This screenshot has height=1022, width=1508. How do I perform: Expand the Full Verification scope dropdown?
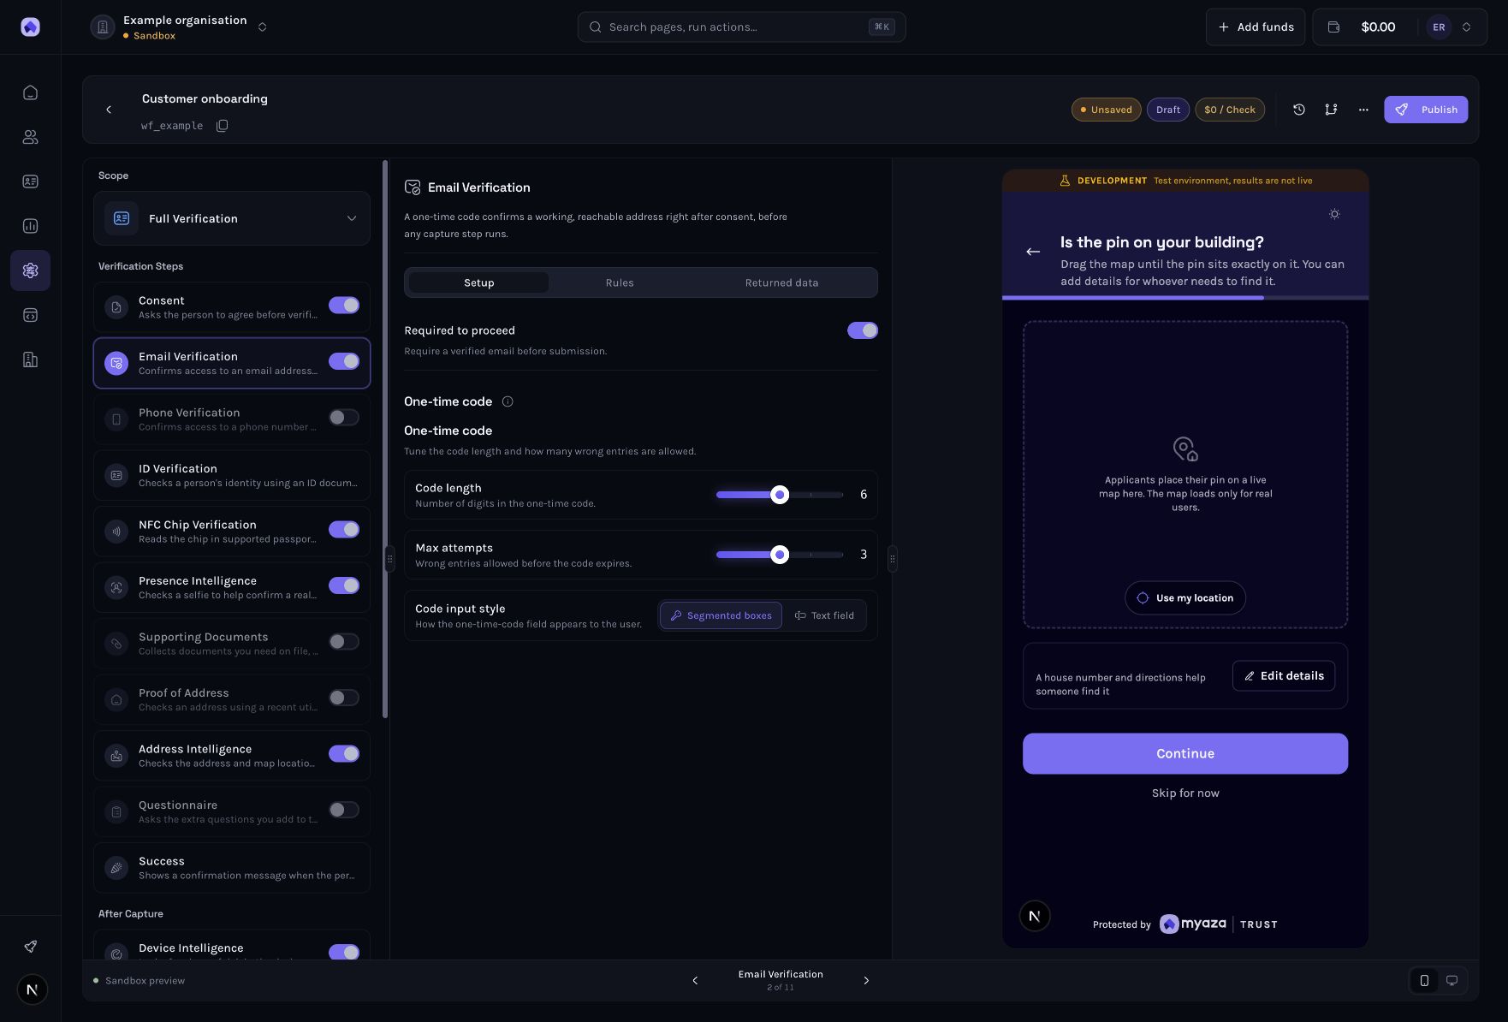point(232,218)
